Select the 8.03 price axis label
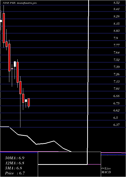The image size is (126, 177). click(116, 31)
